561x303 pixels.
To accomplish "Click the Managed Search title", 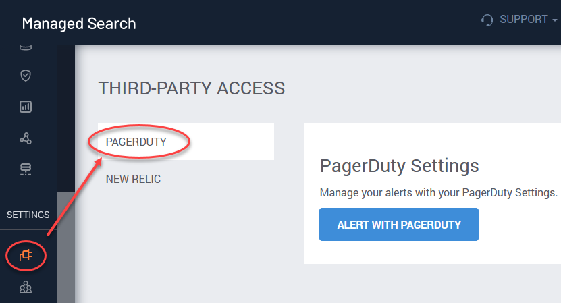I will pos(79,24).
